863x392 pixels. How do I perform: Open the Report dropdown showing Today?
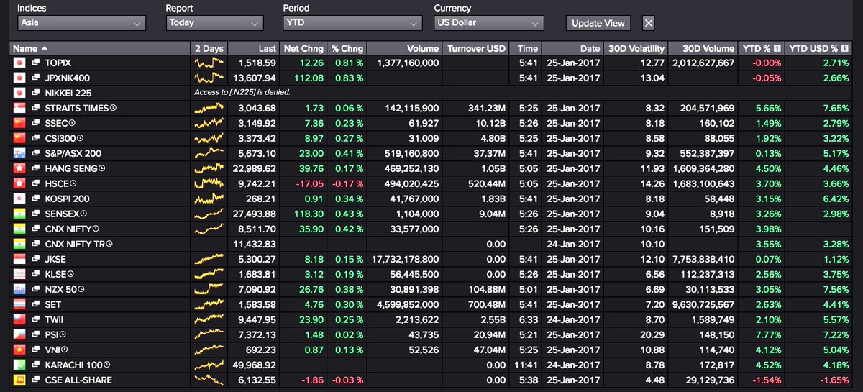click(x=214, y=23)
